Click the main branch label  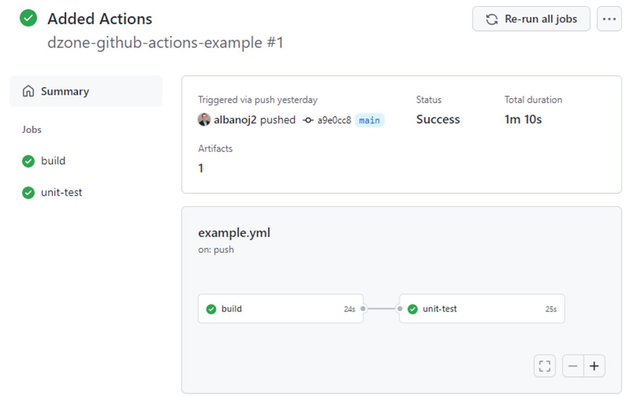369,120
